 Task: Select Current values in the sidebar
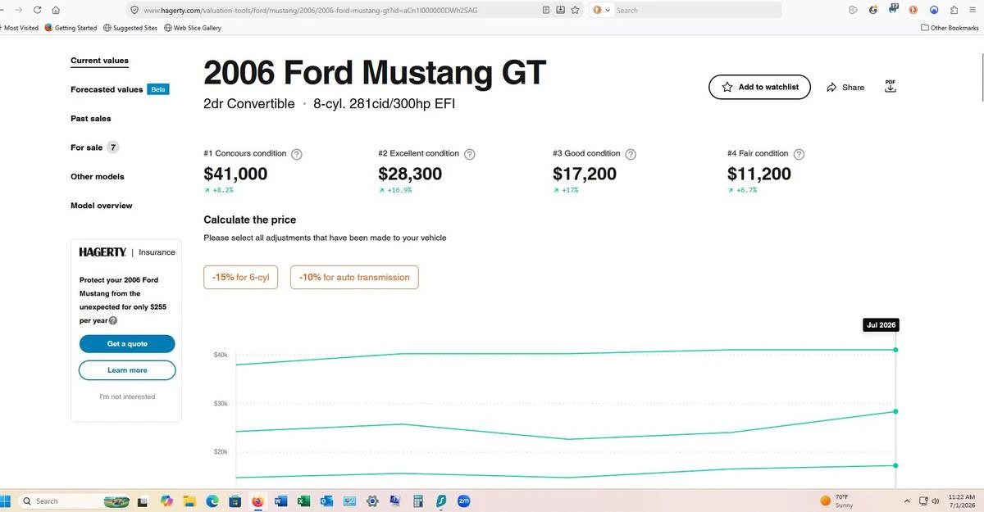(99, 61)
